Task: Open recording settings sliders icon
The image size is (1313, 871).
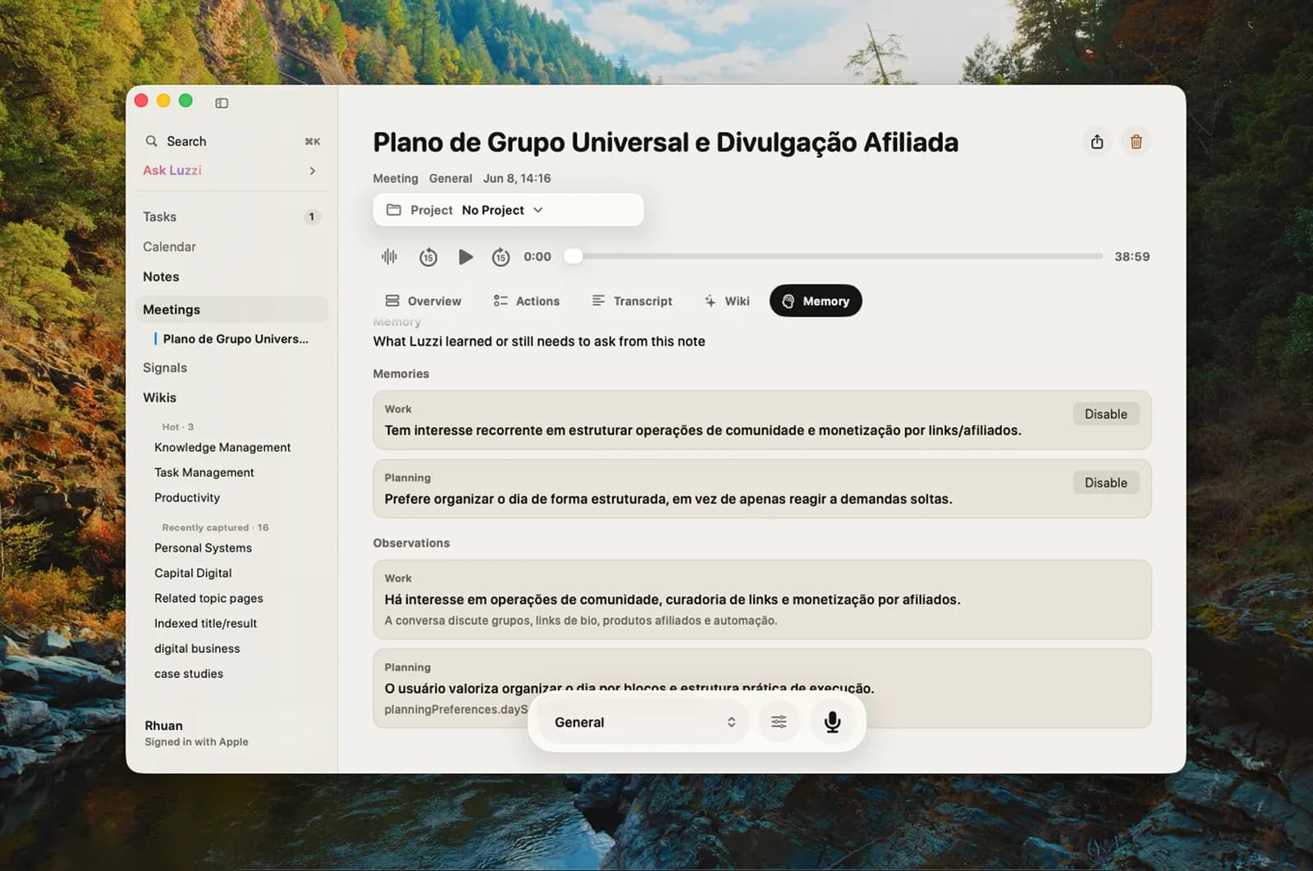Action: point(779,722)
